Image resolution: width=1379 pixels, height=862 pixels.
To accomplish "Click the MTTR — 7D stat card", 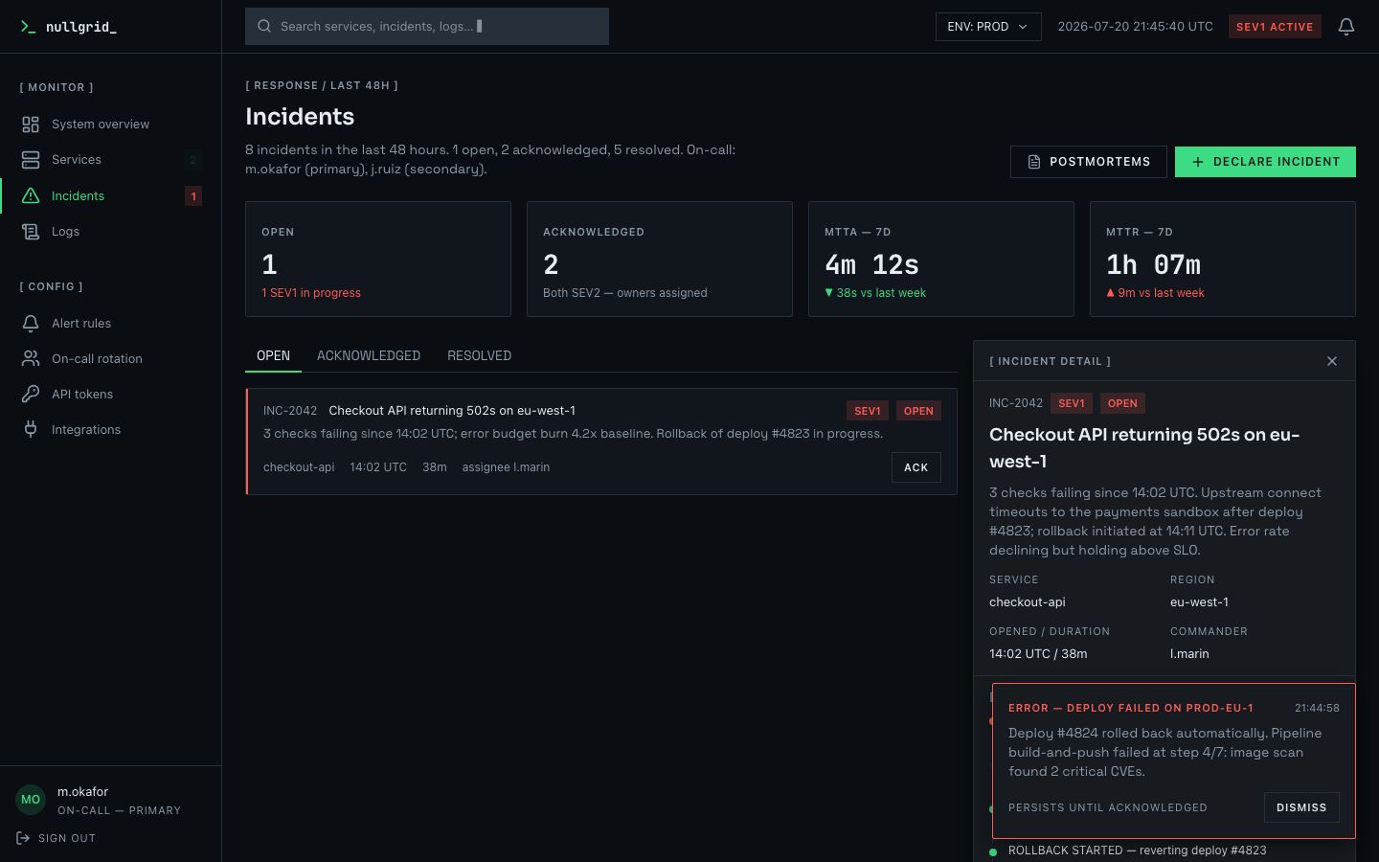I will 1223,259.
